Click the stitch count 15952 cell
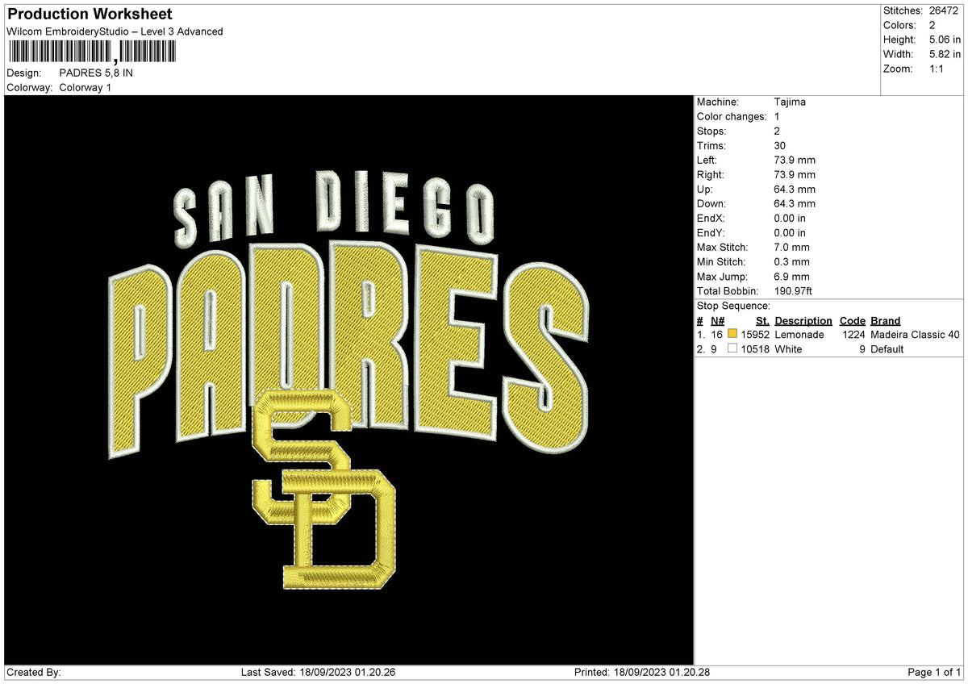The image size is (968, 684). click(x=755, y=335)
